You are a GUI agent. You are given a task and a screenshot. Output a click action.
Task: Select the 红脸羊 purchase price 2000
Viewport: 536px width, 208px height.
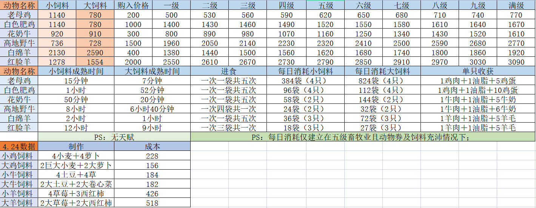(x=133, y=62)
